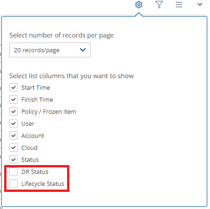Open the records per page dropdown
Viewport: 210px width, 209px height.
pyautogui.click(x=50, y=50)
